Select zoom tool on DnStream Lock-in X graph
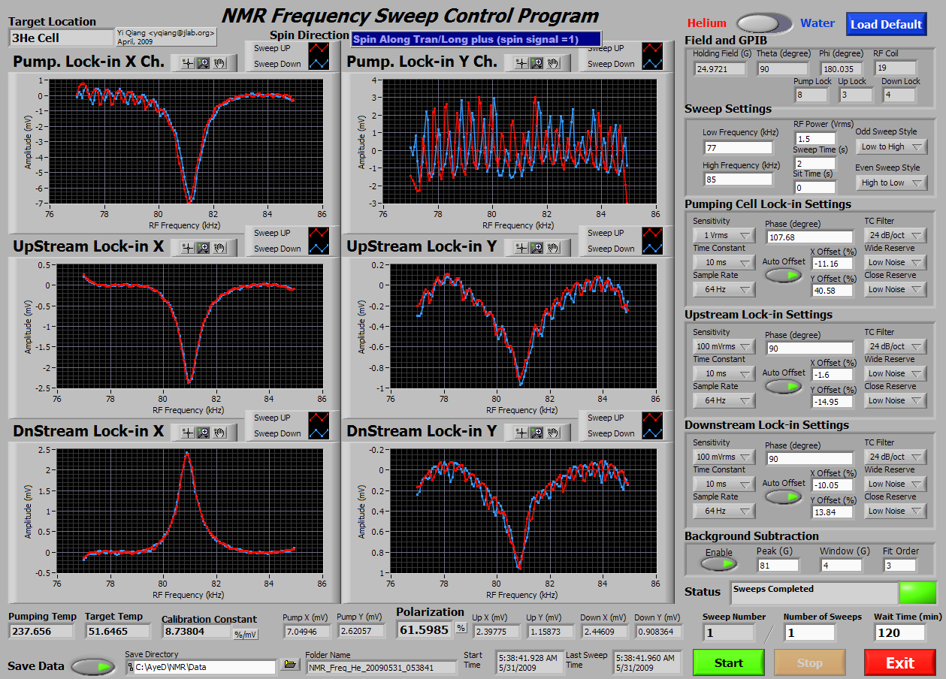Screen dimensions: 946x679 pos(203,433)
